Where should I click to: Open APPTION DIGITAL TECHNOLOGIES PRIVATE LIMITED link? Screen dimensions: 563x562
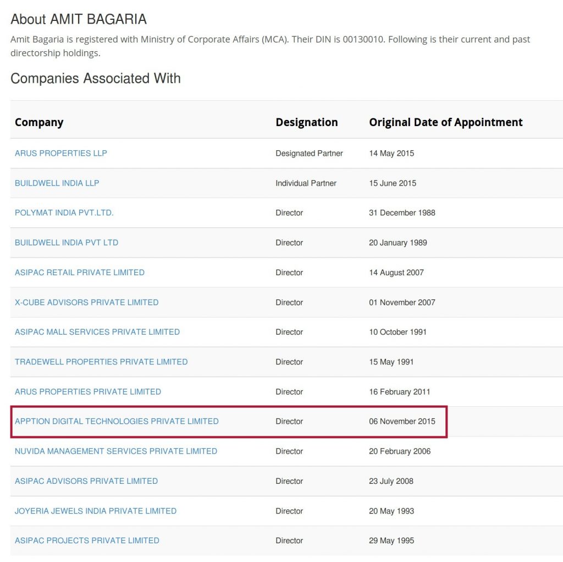[x=117, y=422]
